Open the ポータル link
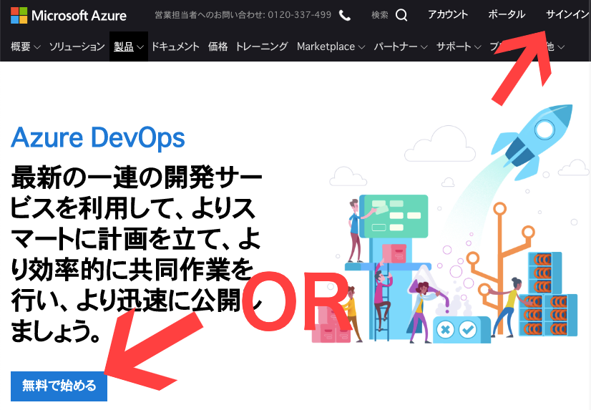Screen dimensions: 591x410 pos(507,15)
